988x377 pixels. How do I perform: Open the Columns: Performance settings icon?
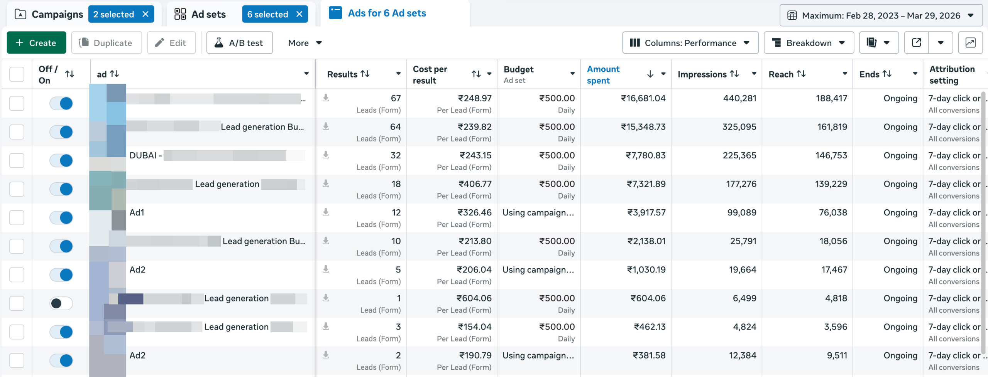(x=634, y=42)
